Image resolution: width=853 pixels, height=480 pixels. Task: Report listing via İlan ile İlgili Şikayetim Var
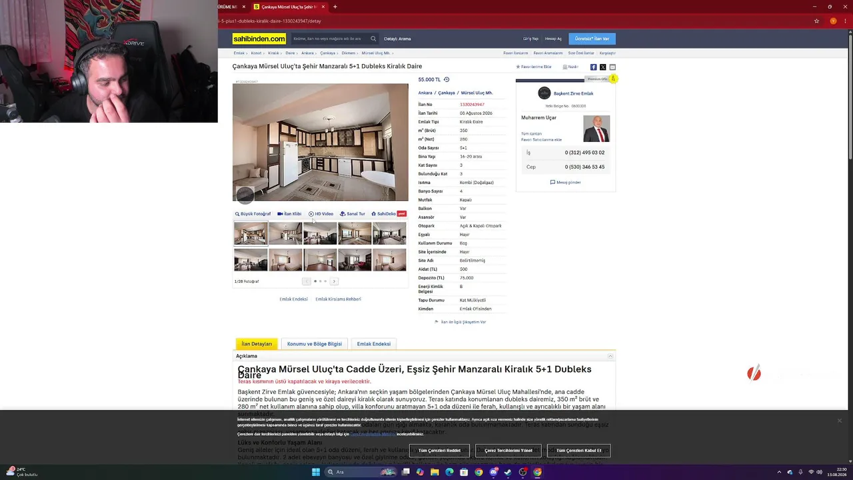[460, 322]
